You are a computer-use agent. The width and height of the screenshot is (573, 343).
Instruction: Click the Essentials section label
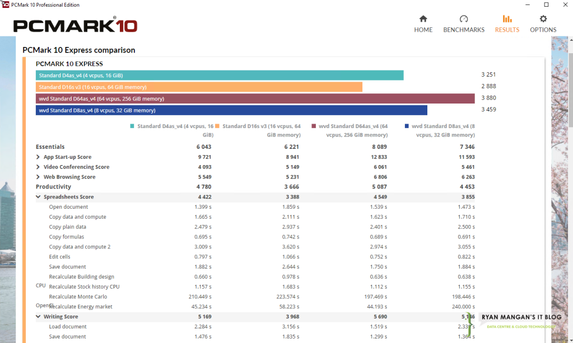pos(50,147)
